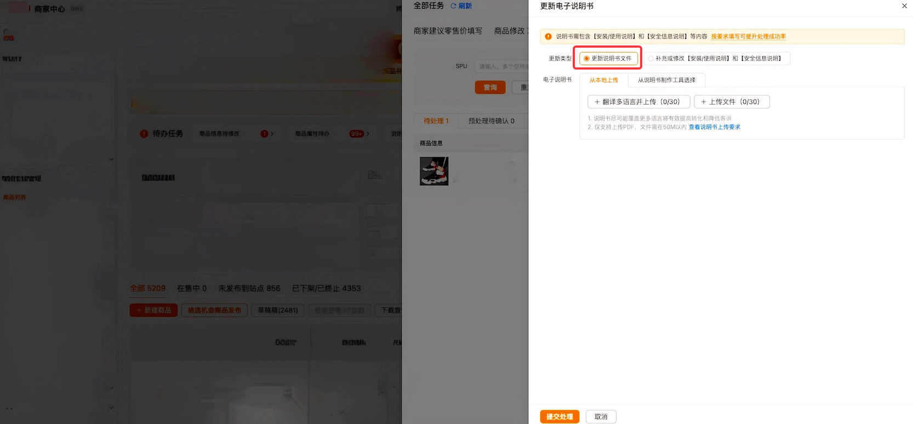The height and width of the screenshot is (424, 913).
Task: Click 上传文件 (0/30) upload button
Action: (731, 102)
